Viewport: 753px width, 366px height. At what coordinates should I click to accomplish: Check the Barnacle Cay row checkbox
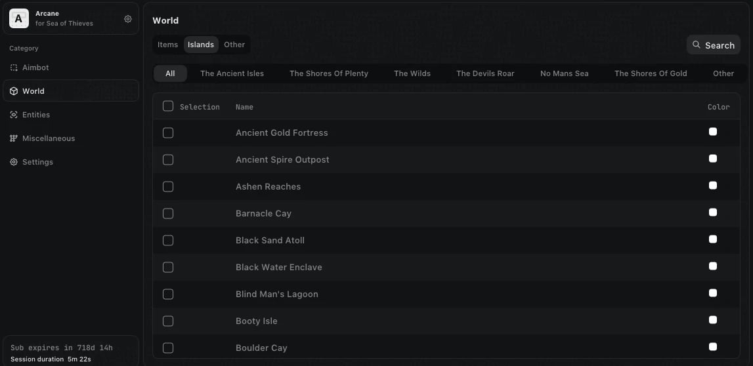(x=168, y=213)
